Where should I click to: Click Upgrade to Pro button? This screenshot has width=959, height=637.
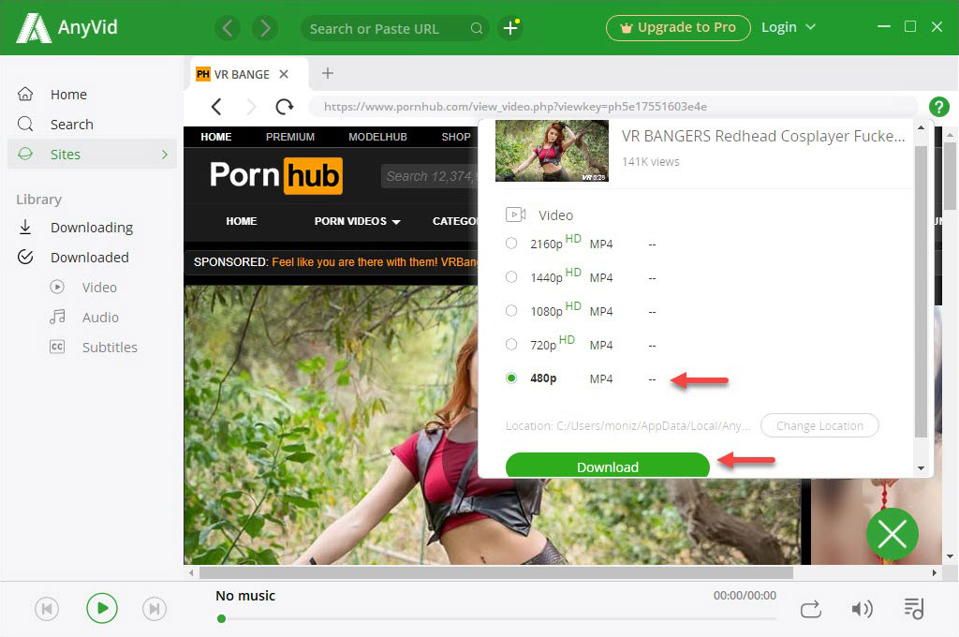pos(678,27)
